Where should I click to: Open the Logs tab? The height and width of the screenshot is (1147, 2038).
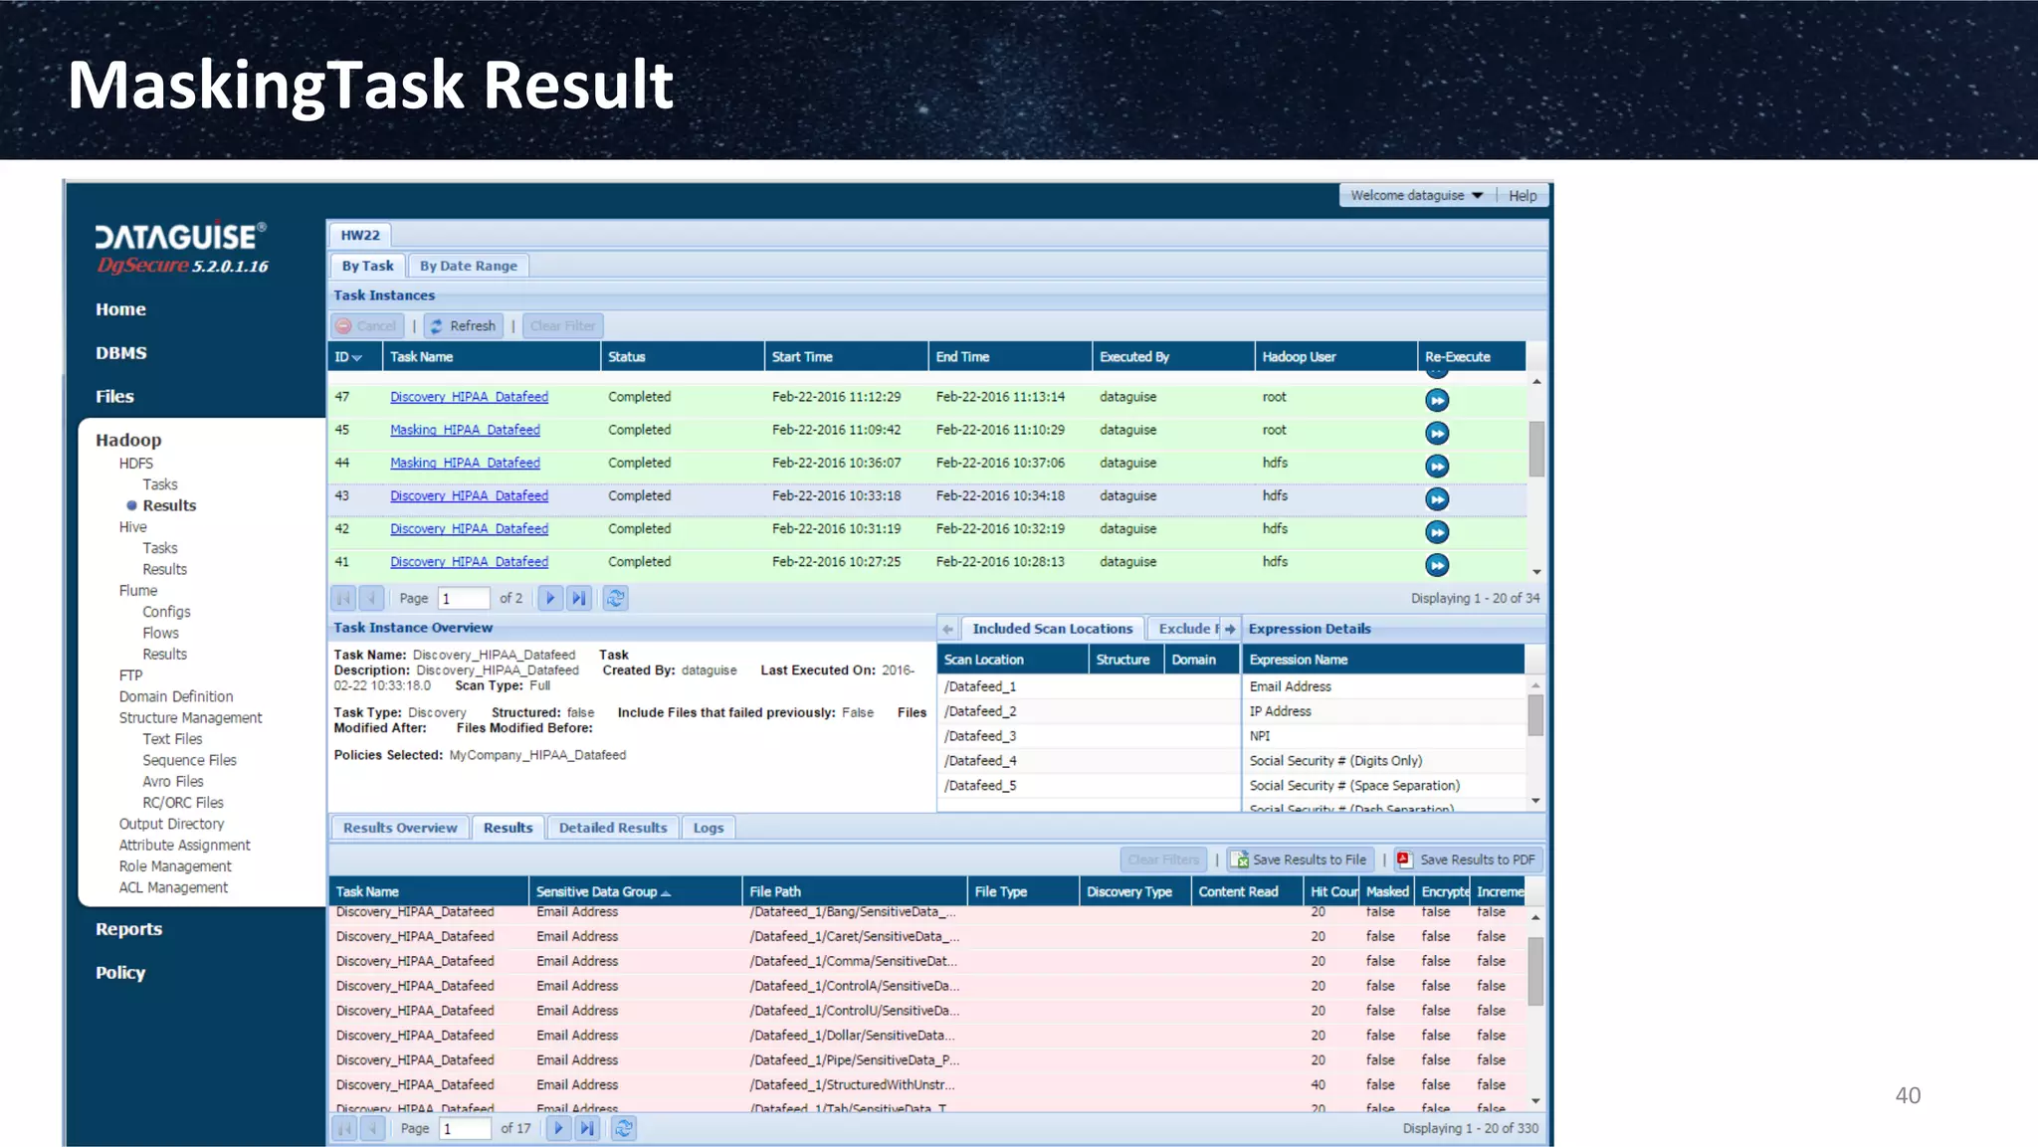(709, 828)
